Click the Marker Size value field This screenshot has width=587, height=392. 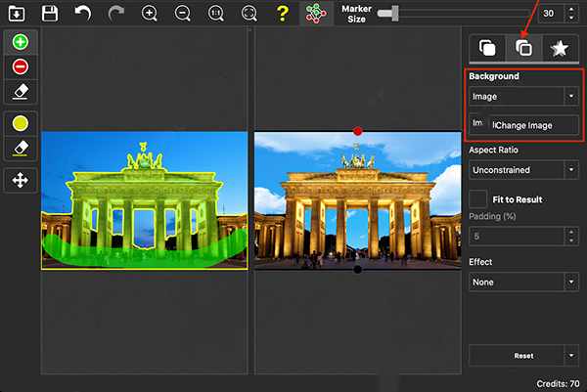(x=551, y=14)
